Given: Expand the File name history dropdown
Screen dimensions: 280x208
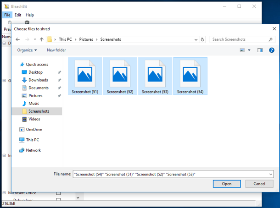Looking at the screenshot, I should click(270, 174).
